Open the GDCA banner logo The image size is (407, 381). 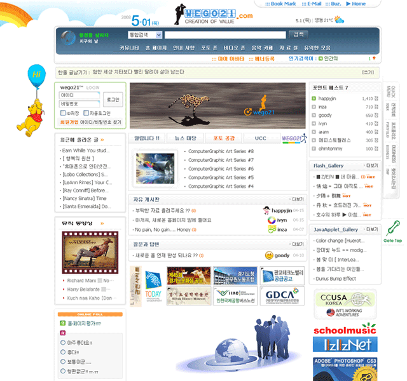pos(278,295)
